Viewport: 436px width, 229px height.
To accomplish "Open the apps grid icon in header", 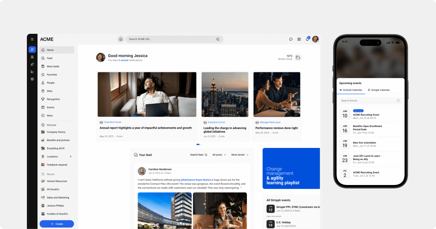I will click(299, 39).
